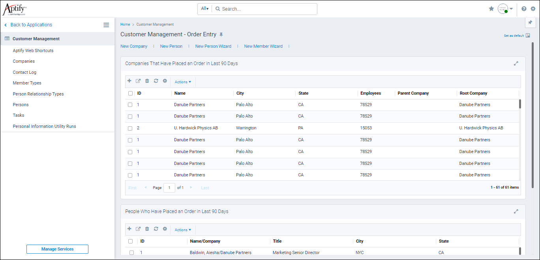Click the search magnifier icon
540x260 pixels.
pyautogui.click(x=217, y=9)
